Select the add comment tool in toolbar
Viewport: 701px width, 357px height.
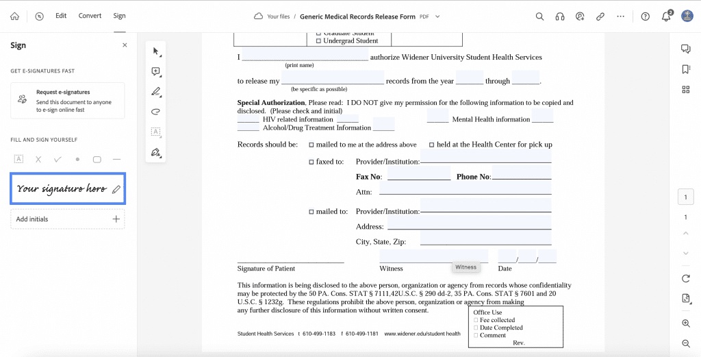click(155, 71)
